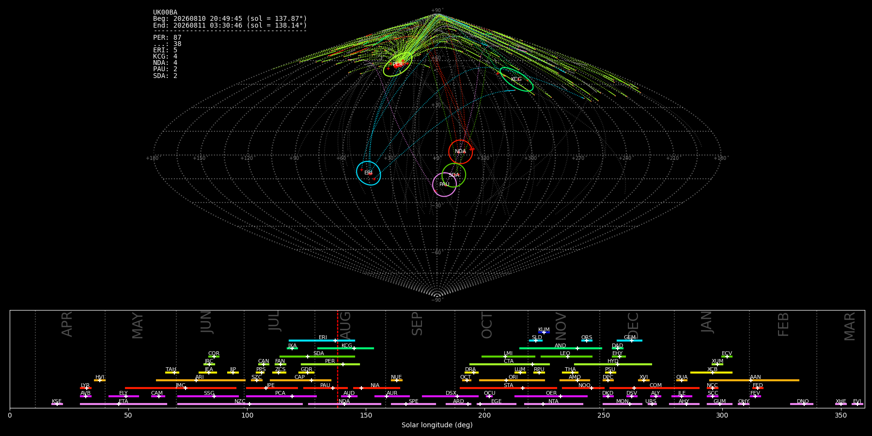Viewport: 872px width, 436px height.
Task: Select the ETA shower bar
Action: coord(124,404)
